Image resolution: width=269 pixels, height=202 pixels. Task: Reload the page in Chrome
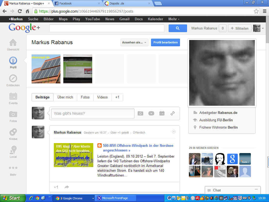click(20, 11)
